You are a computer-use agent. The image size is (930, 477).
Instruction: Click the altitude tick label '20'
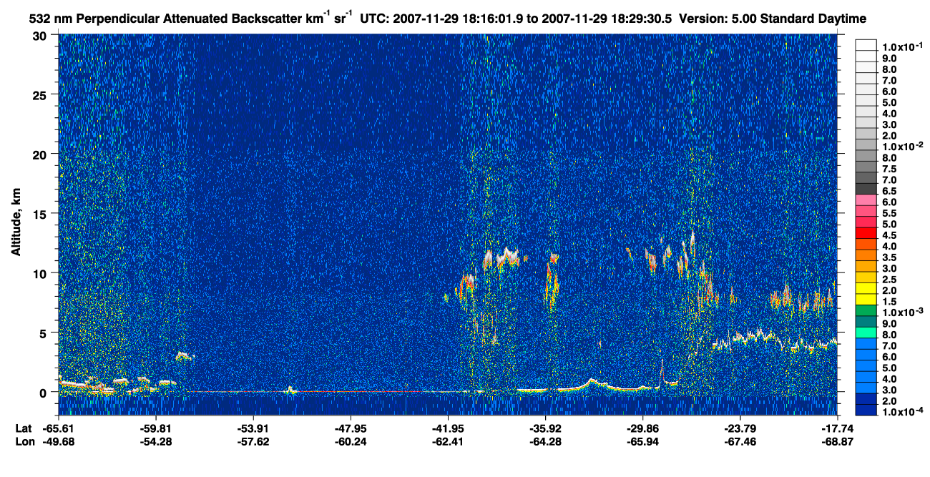(x=40, y=154)
